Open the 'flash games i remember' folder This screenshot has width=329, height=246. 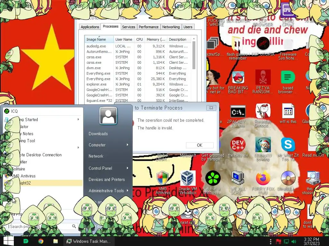click(237, 44)
